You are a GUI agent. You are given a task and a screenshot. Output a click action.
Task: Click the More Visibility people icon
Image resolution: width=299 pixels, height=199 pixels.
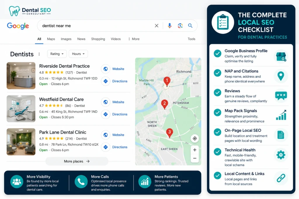click(x=17, y=182)
